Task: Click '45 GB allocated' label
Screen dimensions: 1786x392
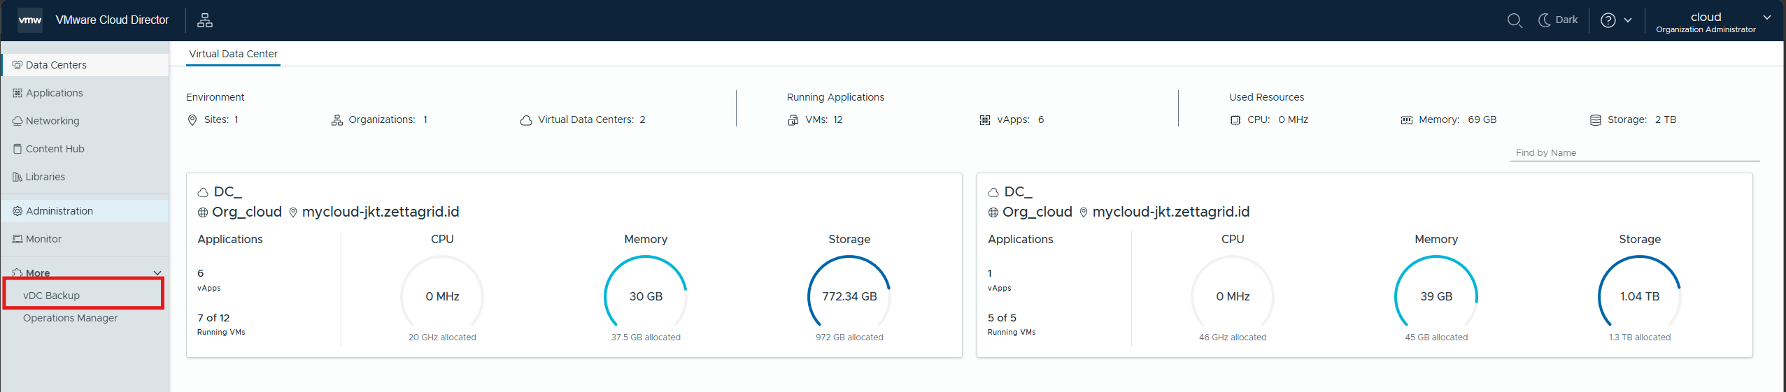Action: coord(1436,337)
